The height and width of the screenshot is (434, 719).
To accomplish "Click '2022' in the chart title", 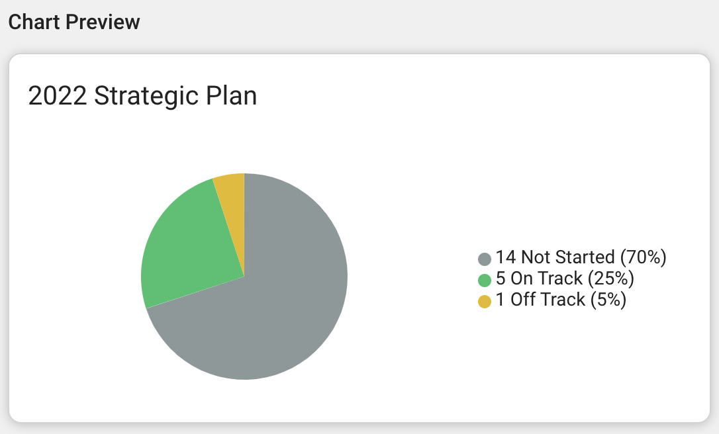I will [58, 96].
